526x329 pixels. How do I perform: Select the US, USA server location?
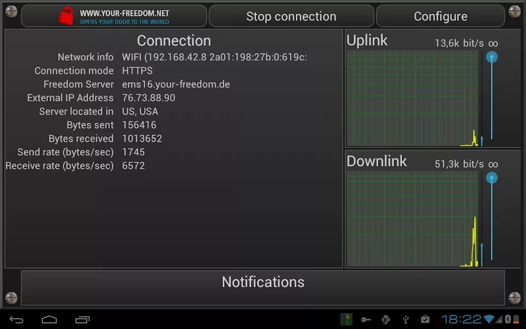pos(140,111)
